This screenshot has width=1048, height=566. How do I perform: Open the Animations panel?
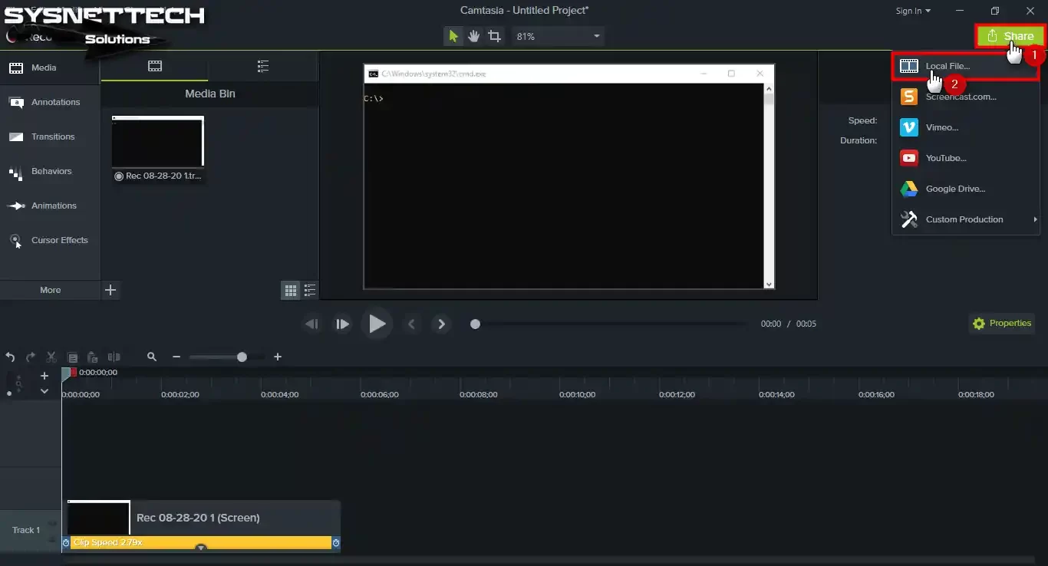pyautogui.click(x=50, y=206)
